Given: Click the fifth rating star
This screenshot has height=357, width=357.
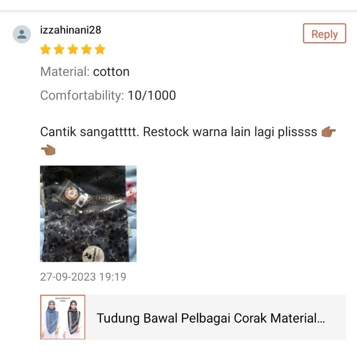Looking at the screenshot, I should coord(100,49).
